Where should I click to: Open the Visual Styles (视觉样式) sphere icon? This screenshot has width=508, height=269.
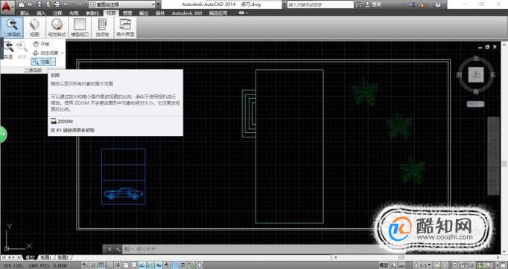57,27
